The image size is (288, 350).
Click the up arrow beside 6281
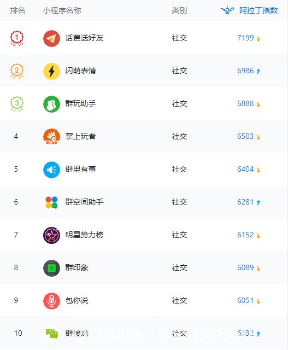258,202
